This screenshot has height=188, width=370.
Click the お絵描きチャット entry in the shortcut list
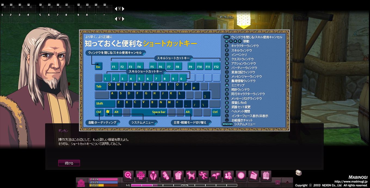pos(242,120)
